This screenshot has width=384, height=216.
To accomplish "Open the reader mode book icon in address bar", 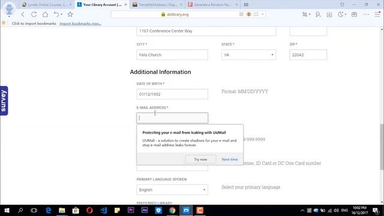I will tap(256, 14).
